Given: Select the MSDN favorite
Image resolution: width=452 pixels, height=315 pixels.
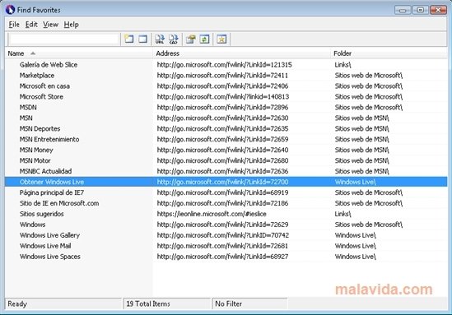Looking at the screenshot, I should [28, 108].
